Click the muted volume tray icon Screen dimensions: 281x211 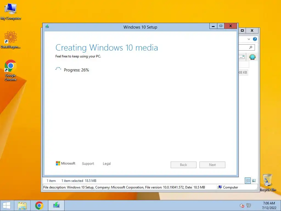pos(242,206)
